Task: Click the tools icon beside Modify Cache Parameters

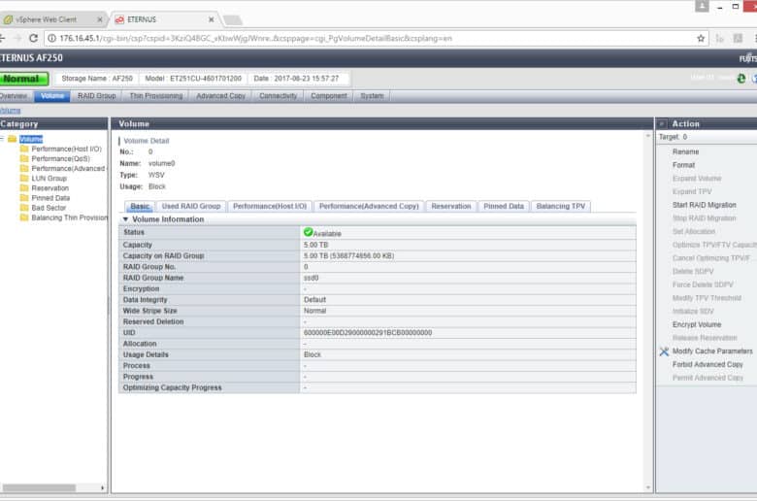Action: click(664, 351)
